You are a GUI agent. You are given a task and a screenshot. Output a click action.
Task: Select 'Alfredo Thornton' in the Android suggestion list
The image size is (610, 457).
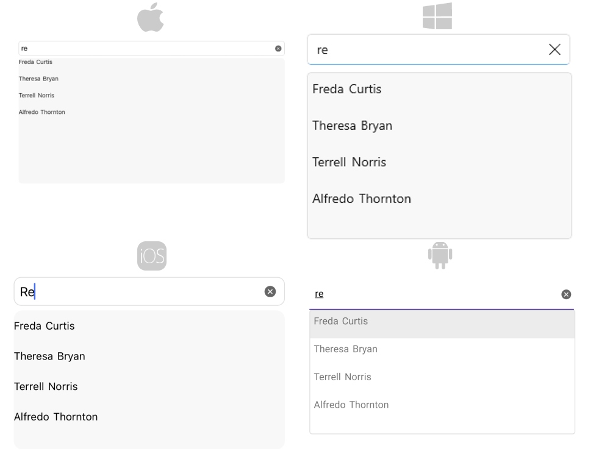[351, 405]
